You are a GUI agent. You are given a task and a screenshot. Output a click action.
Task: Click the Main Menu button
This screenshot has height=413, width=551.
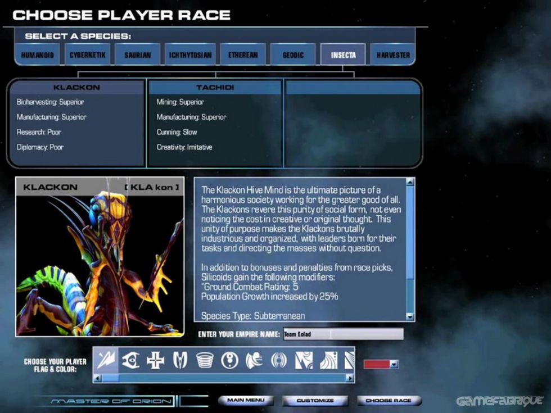tap(246, 400)
